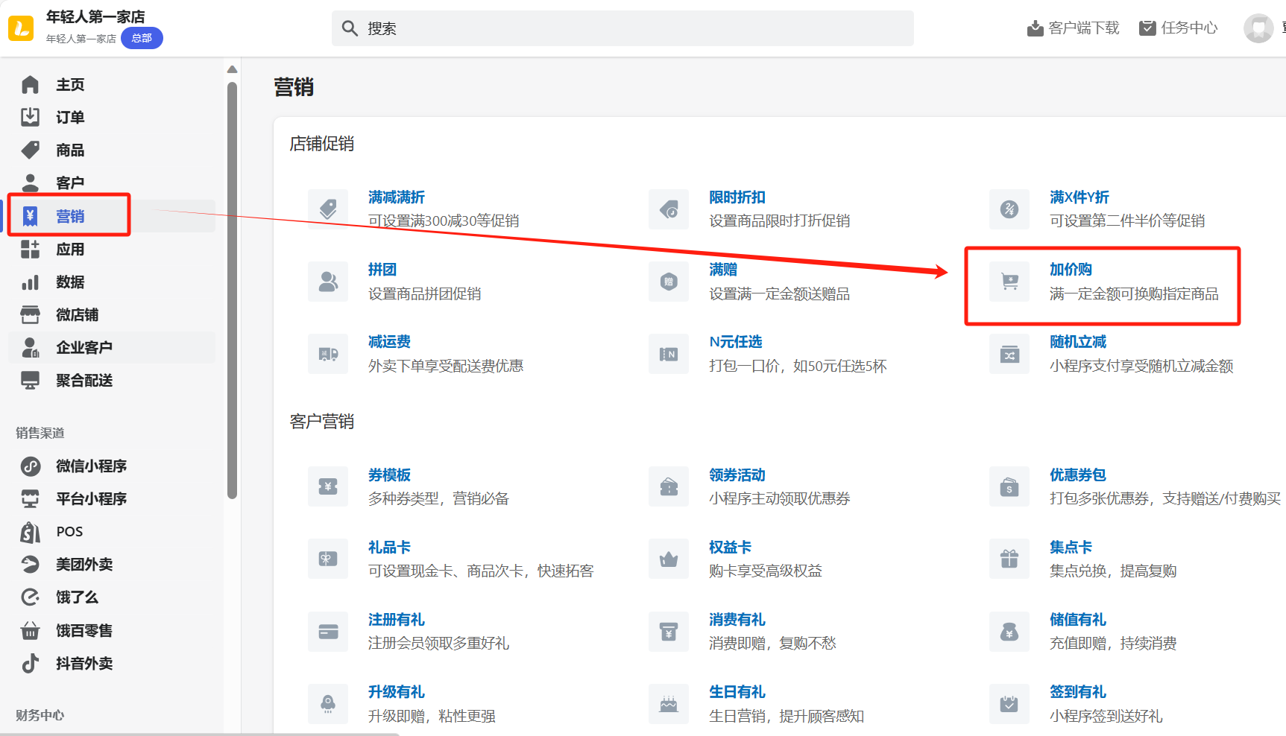Image resolution: width=1286 pixels, height=736 pixels.
Task: Click the 生日有礼 cake icon
Action: point(669,704)
